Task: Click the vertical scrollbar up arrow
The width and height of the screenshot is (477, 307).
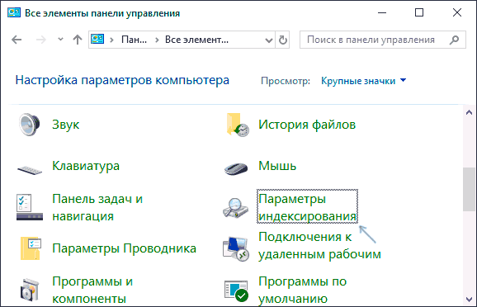Action: pyautogui.click(x=469, y=112)
